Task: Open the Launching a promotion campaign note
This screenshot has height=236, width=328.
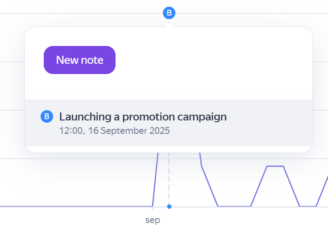Action: click(x=143, y=117)
